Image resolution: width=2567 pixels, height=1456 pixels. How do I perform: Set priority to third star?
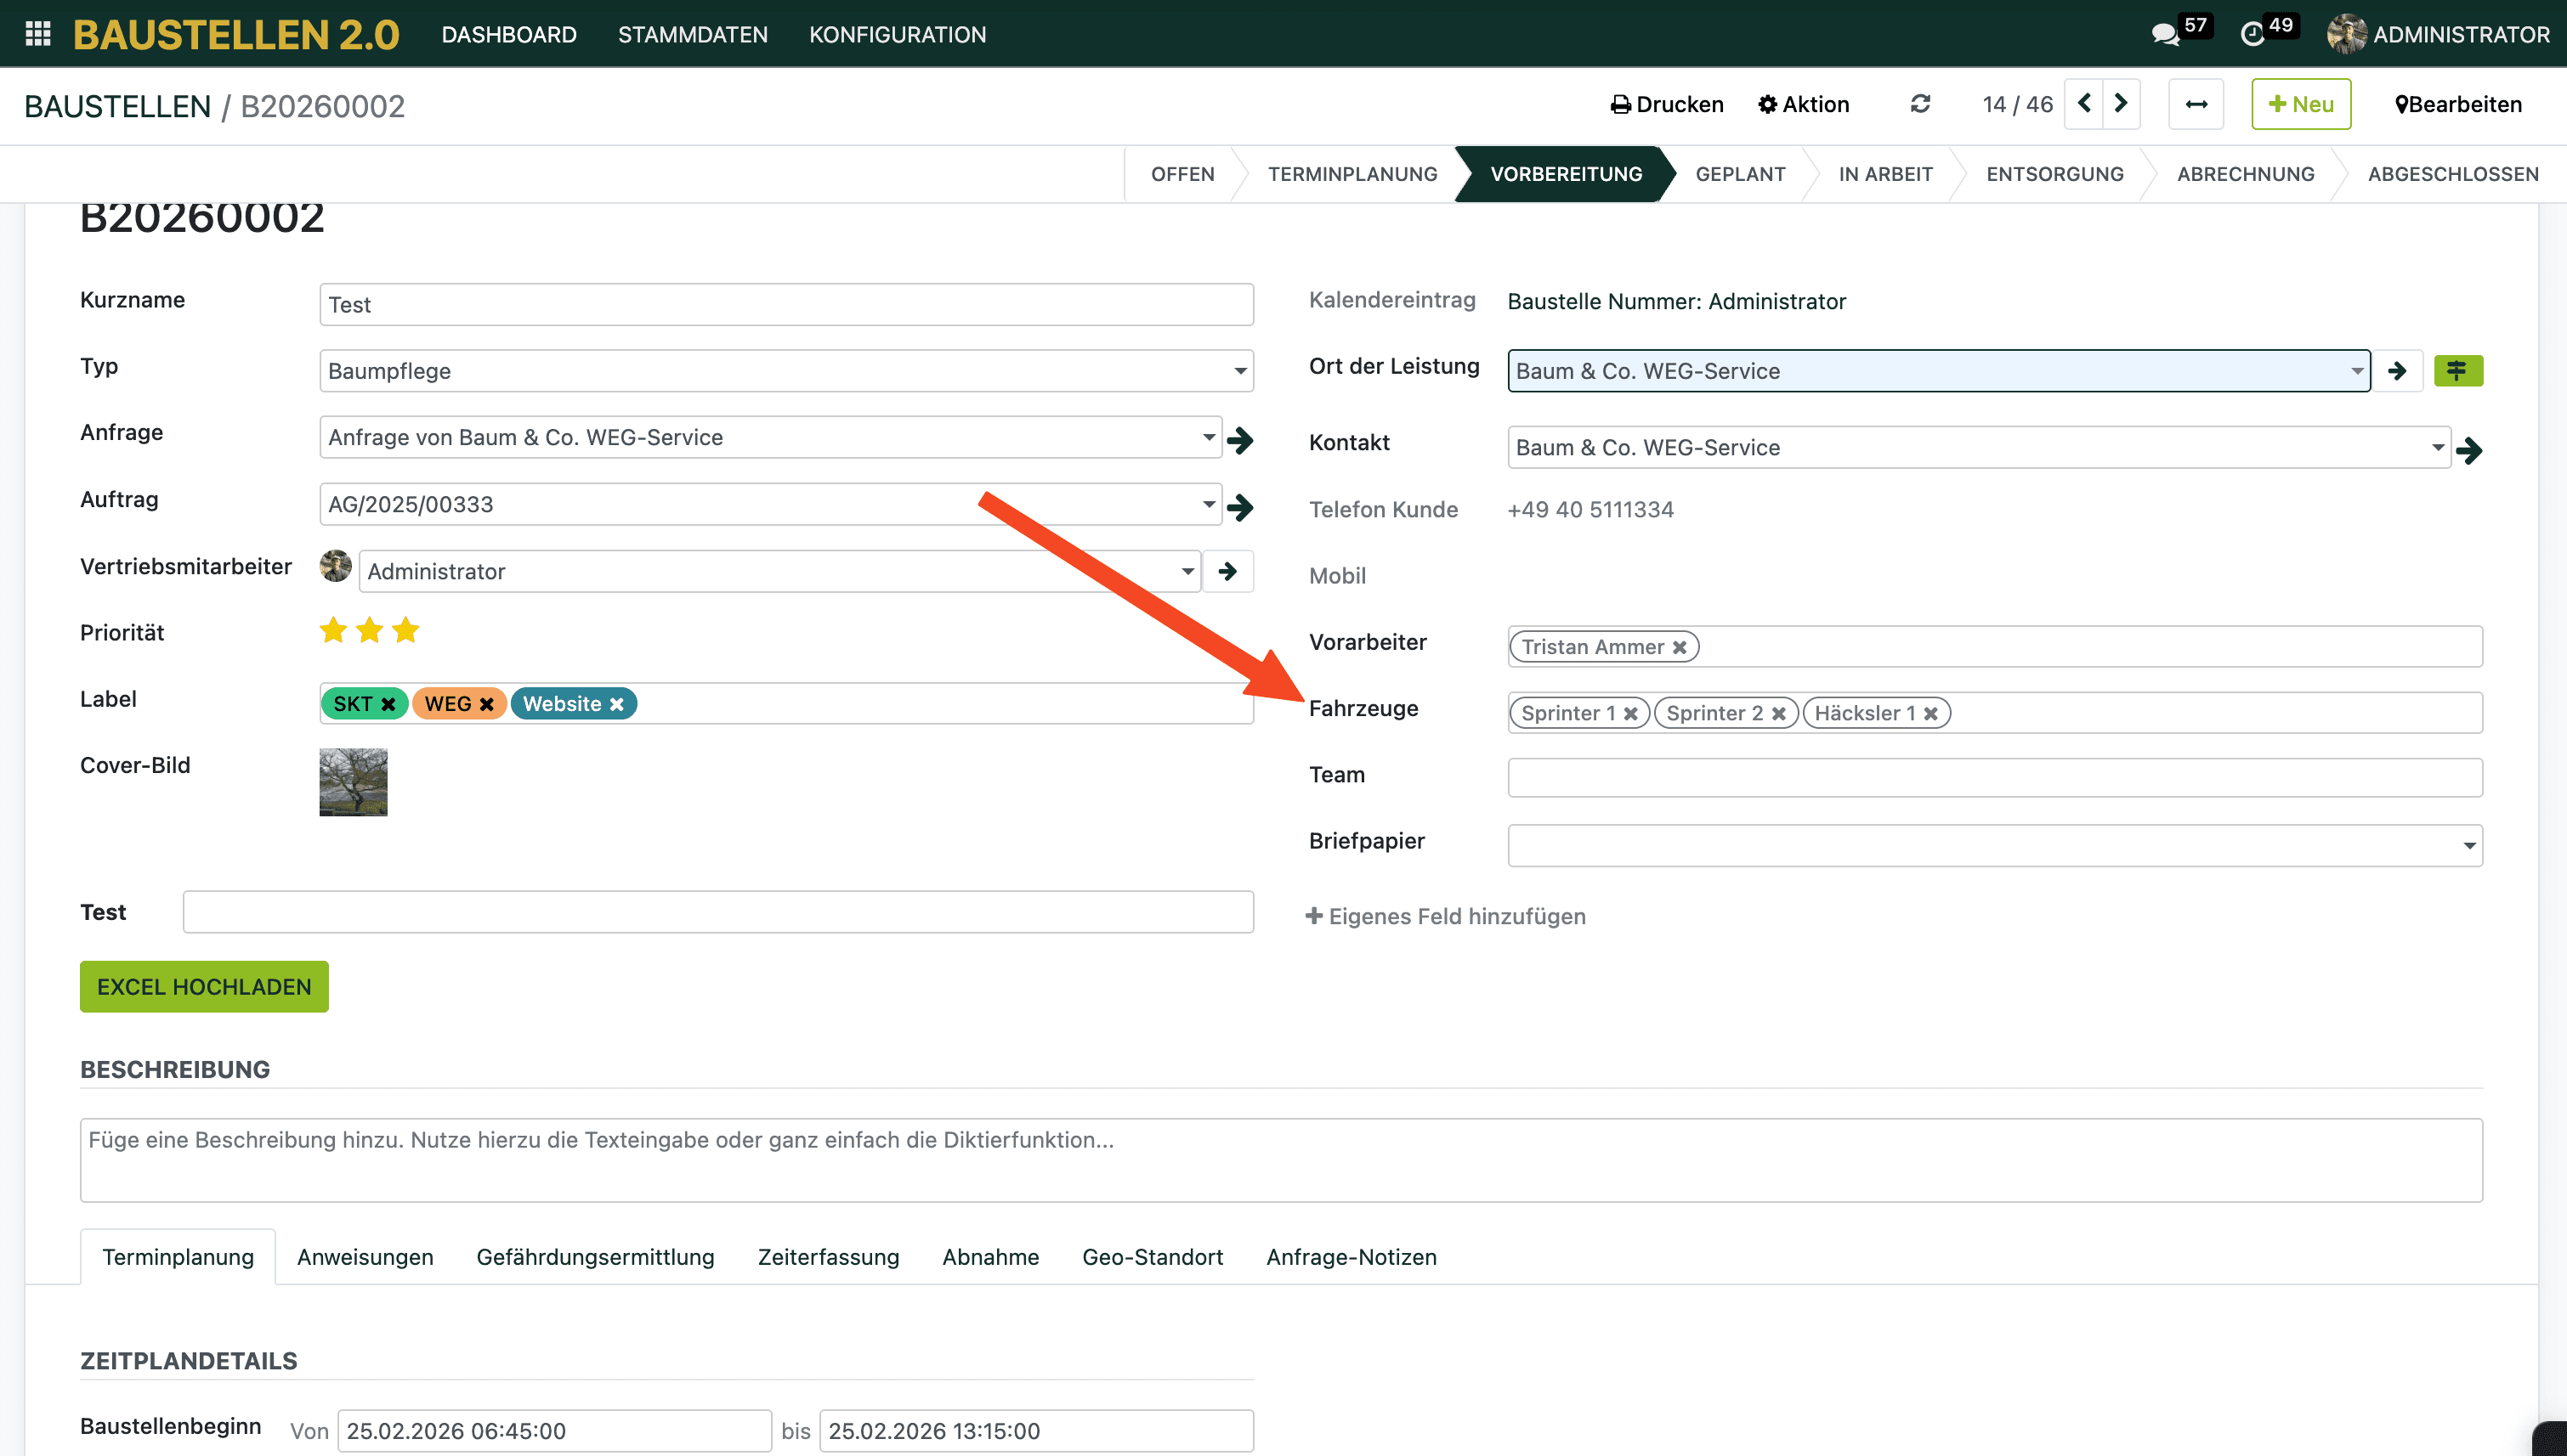click(x=405, y=631)
